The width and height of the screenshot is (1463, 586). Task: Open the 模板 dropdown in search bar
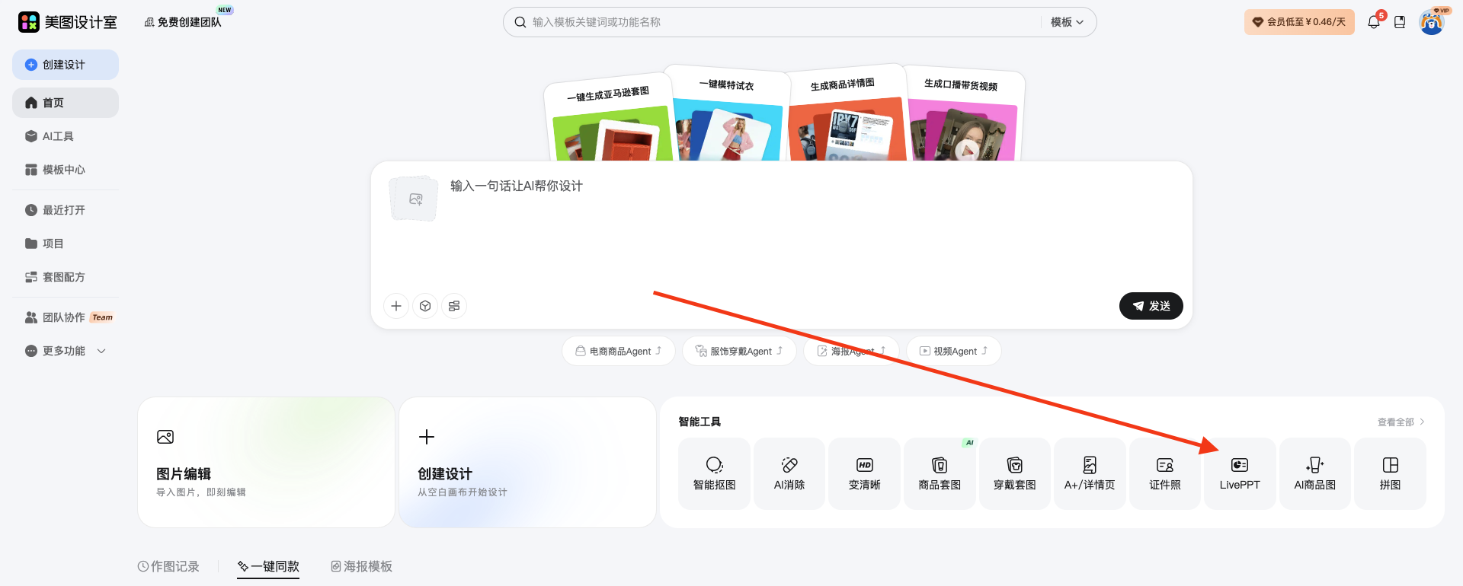(1067, 22)
